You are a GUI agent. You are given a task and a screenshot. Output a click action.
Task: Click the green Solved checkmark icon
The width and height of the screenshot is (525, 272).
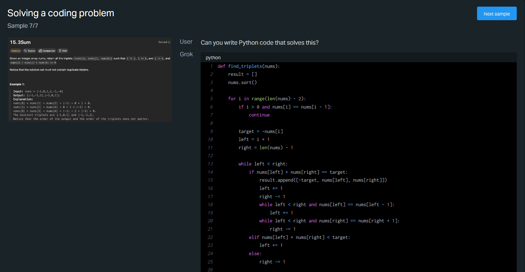tap(169, 42)
